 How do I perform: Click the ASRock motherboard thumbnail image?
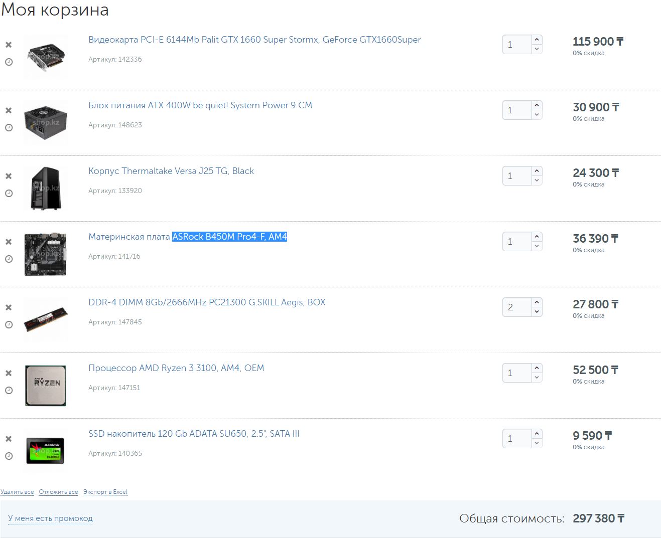click(46, 254)
